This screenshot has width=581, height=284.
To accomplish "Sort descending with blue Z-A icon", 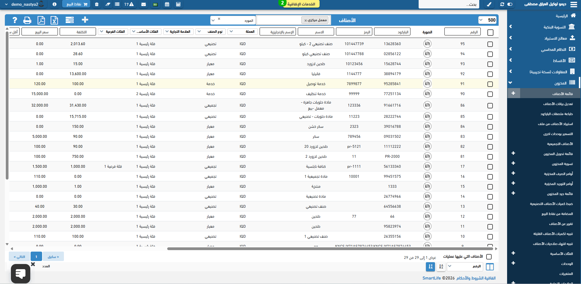I will tap(430, 266).
